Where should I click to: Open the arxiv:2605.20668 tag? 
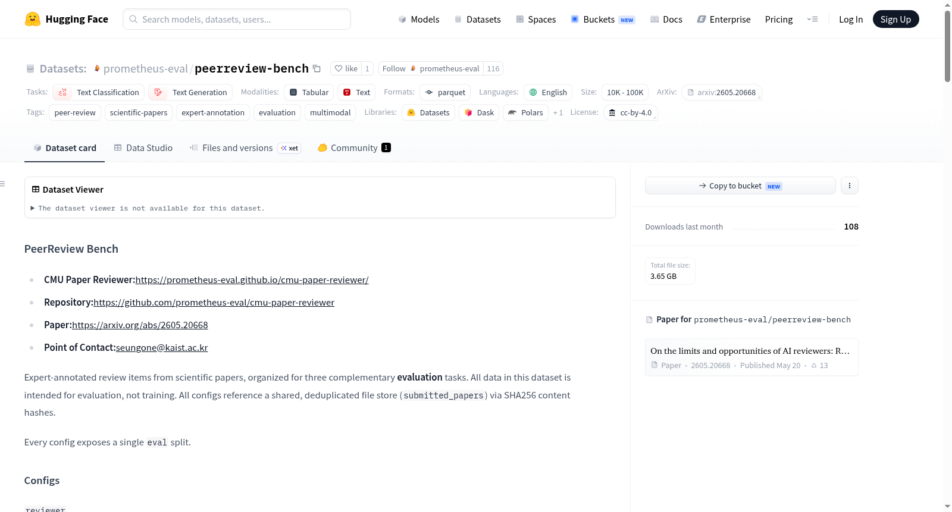[722, 92]
